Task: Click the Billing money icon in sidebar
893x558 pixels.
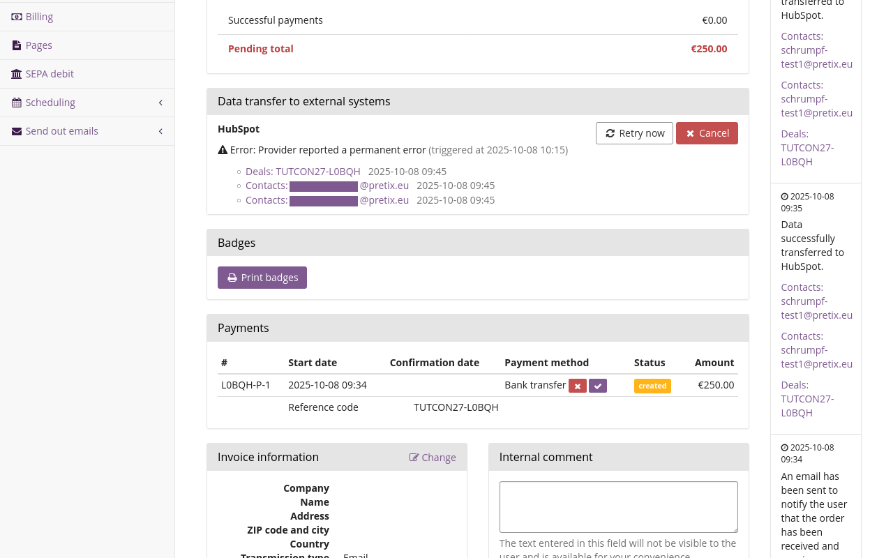Action: [17, 17]
